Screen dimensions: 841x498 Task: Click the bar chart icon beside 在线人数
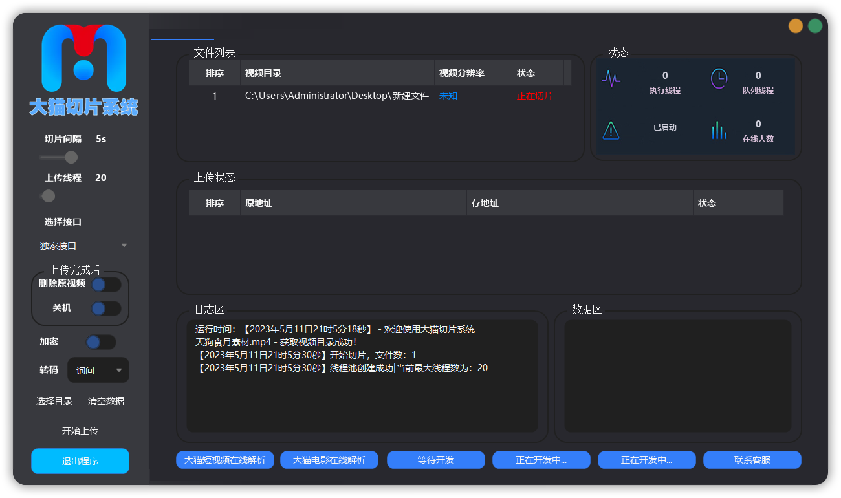(x=719, y=130)
